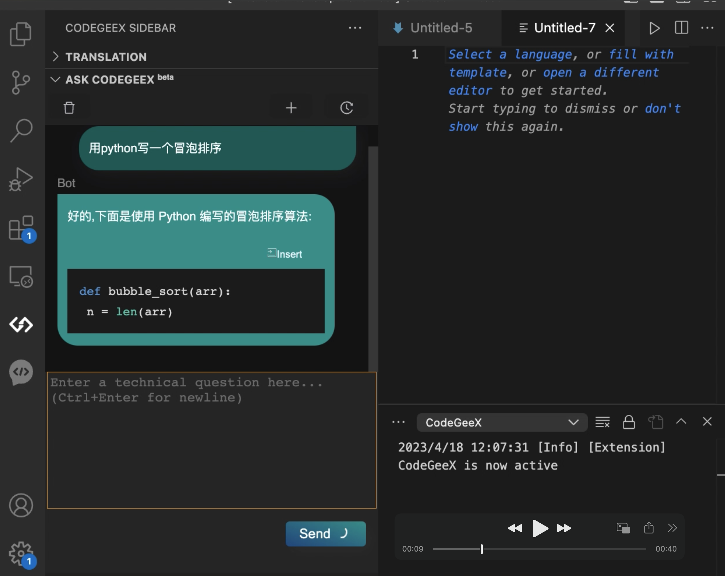Screen dimensions: 725x576
Task: Click the Send button
Action: point(325,533)
